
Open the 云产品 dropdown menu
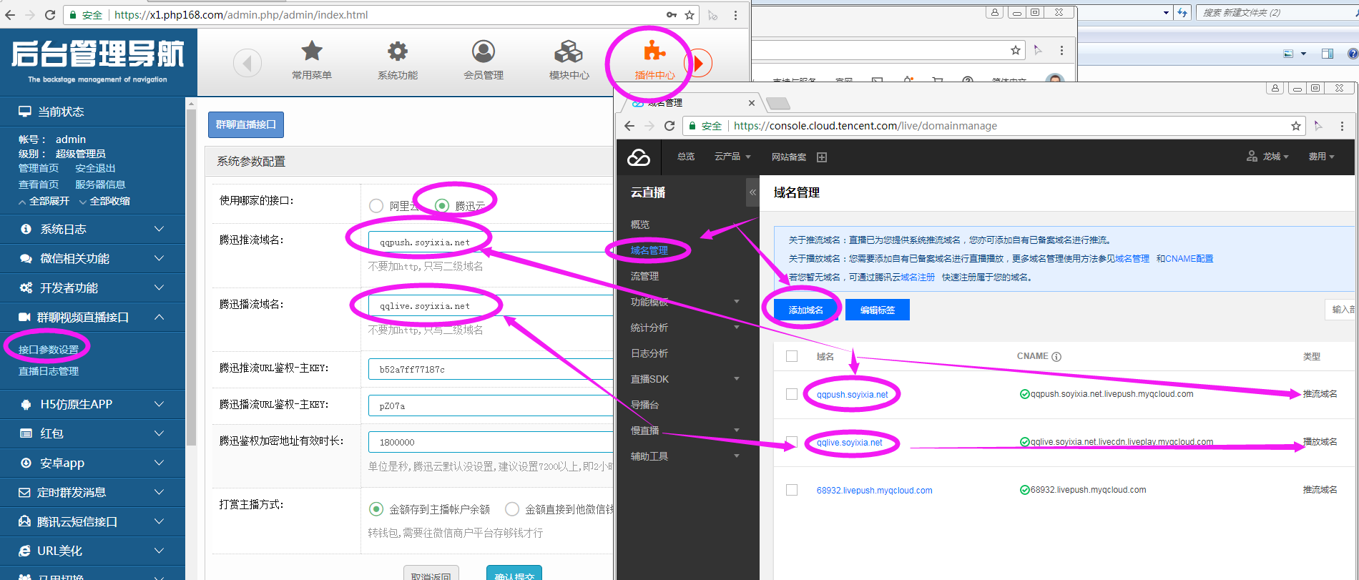[732, 157]
